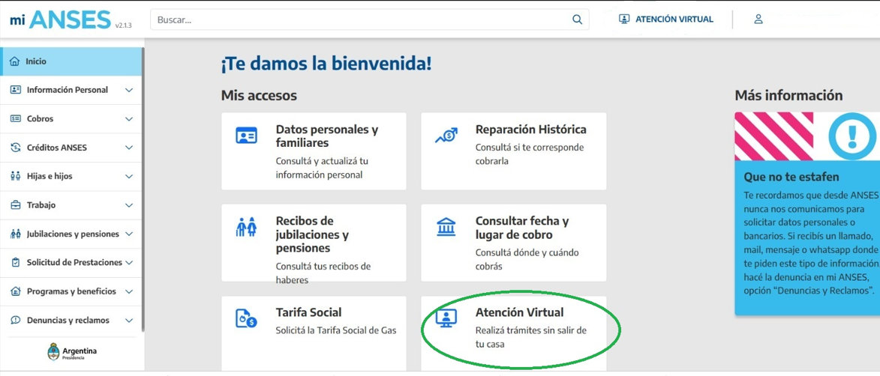Click 'Realizá trámites sin salir de tu casa' text
Viewport: 880px width, 376px height.
click(530, 337)
